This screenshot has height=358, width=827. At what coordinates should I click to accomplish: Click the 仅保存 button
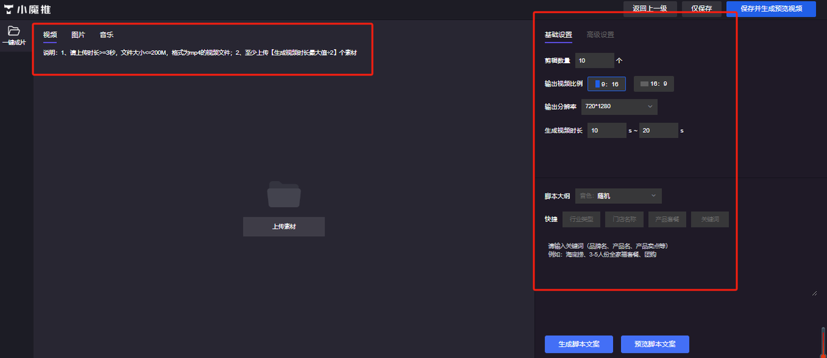[x=701, y=8]
